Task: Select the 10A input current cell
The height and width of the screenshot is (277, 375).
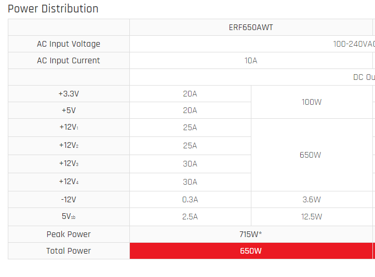Action: (251, 60)
